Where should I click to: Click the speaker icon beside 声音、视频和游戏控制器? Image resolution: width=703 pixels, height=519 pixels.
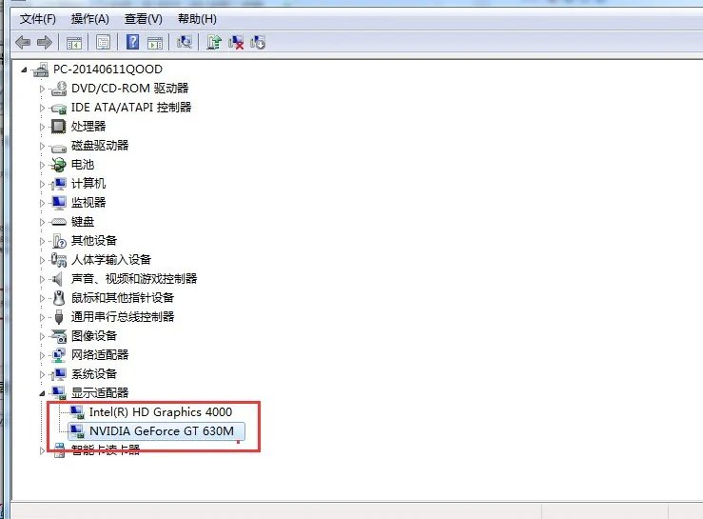pyautogui.click(x=57, y=279)
